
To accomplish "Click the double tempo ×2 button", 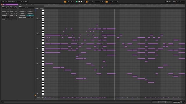I will point(30,10).
